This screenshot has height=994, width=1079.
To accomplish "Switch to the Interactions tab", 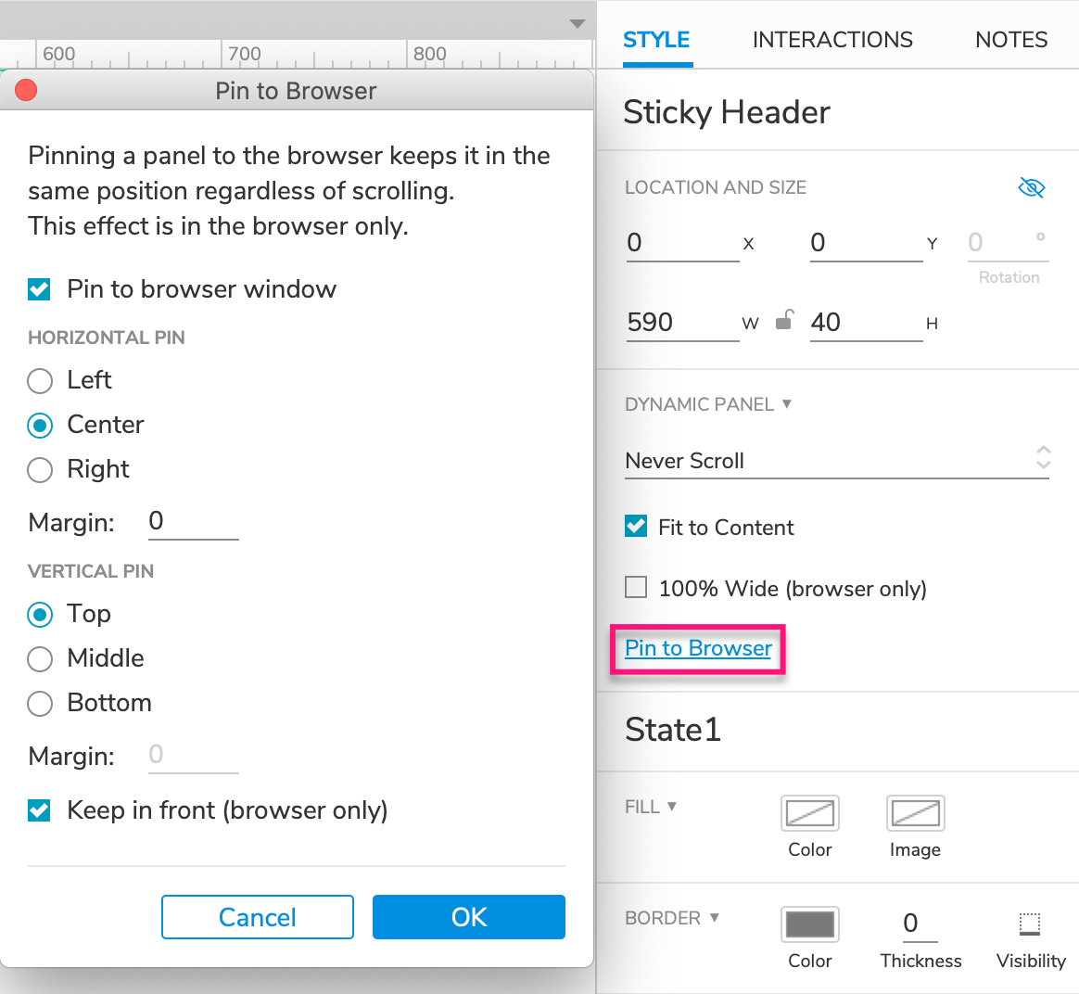I will tap(832, 40).
